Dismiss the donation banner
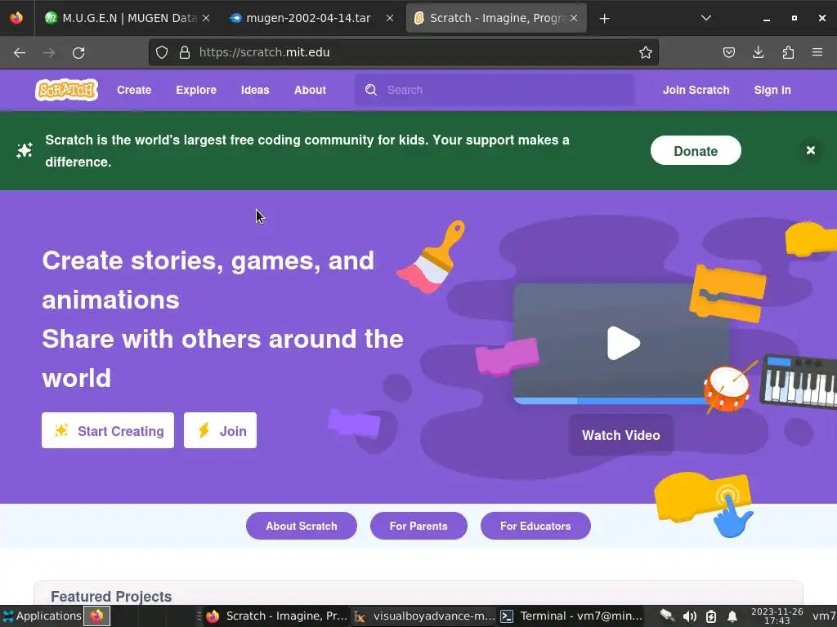The image size is (837, 627). [810, 150]
